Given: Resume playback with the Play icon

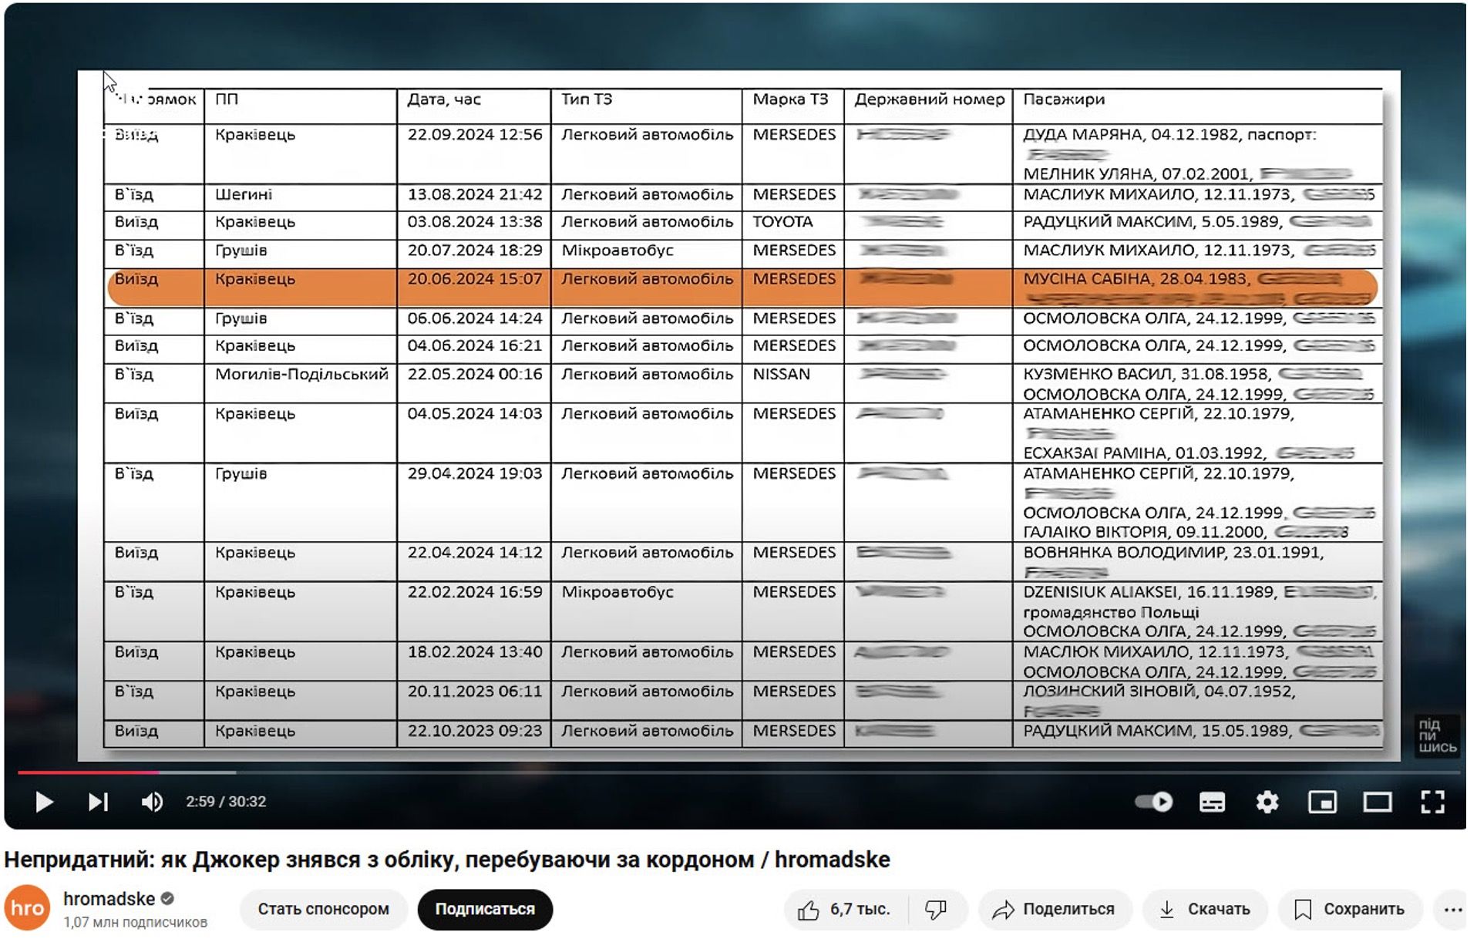Looking at the screenshot, I should (44, 802).
